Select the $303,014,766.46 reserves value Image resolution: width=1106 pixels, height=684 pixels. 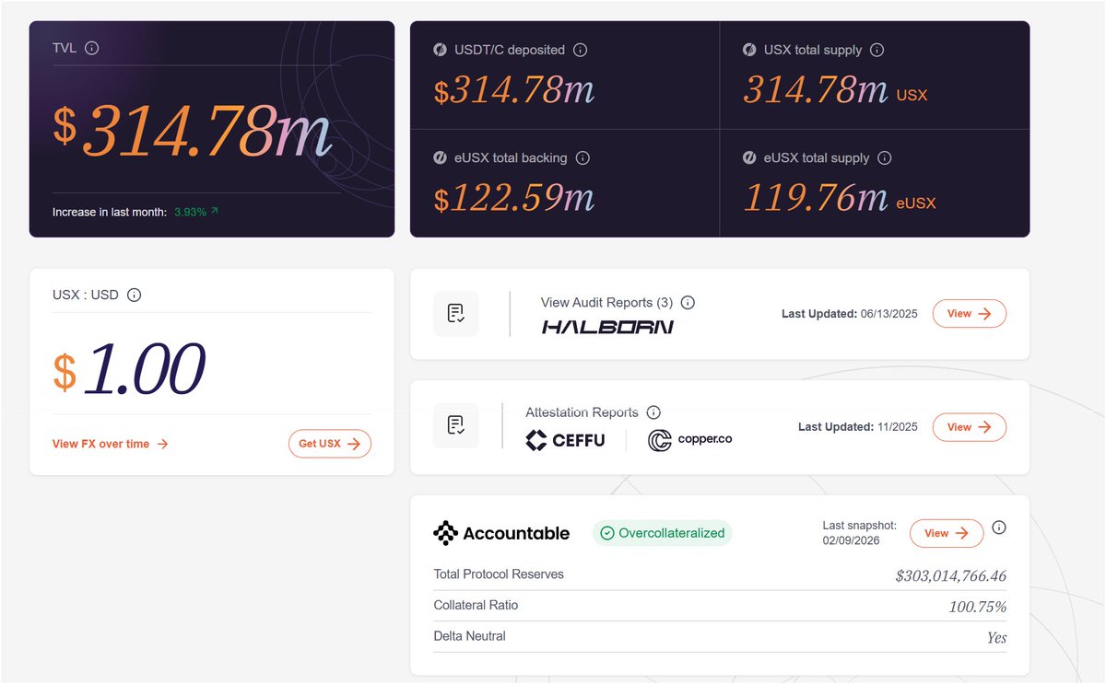(951, 576)
